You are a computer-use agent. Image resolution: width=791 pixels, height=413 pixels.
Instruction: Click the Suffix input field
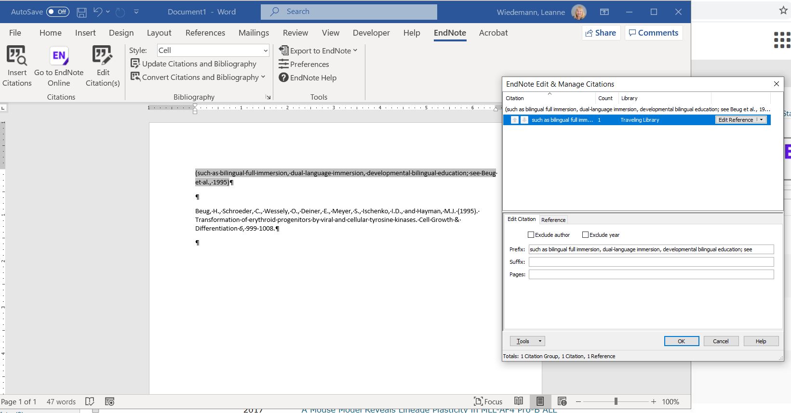coord(651,262)
